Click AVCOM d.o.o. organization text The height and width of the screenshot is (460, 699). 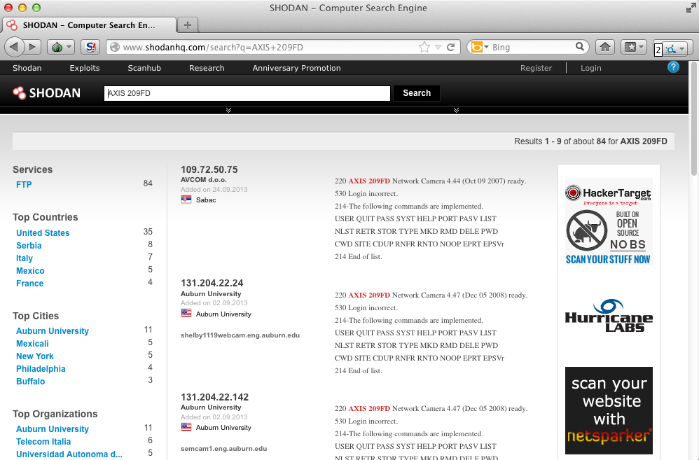point(203,180)
